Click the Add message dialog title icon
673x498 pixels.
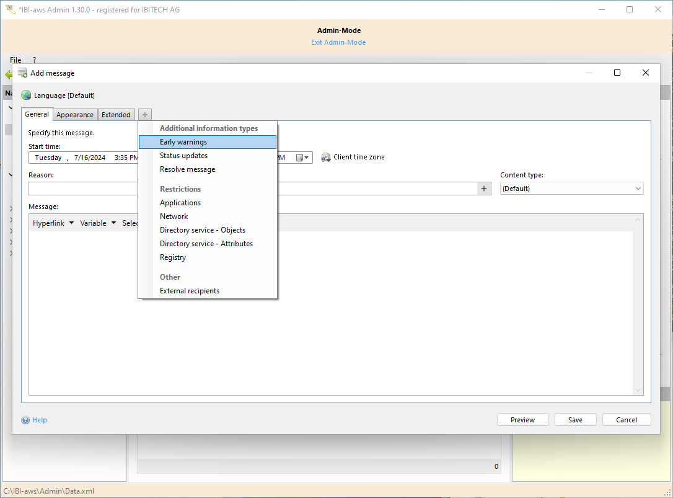click(x=22, y=73)
